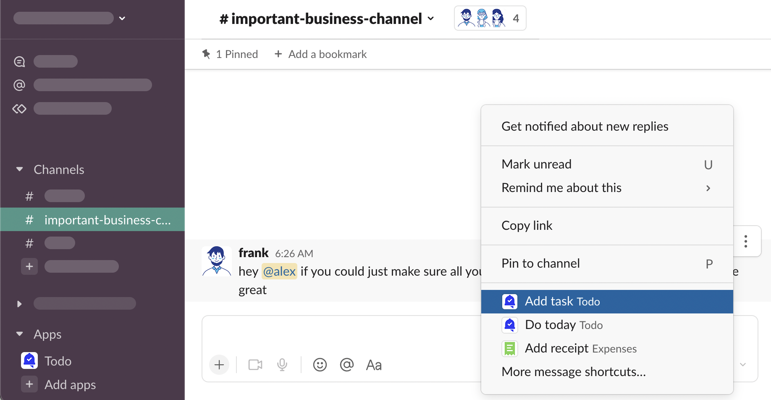Screen dimensions: 771x400
Task: Click the mention @ icon in composer
Action: 347,365
